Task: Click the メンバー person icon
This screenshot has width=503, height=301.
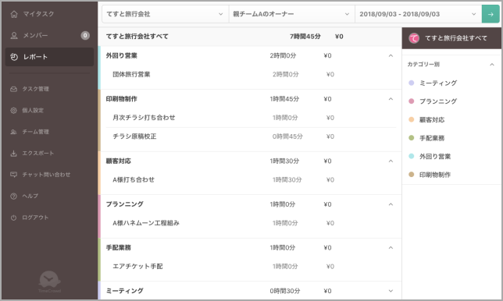Action: [14, 36]
